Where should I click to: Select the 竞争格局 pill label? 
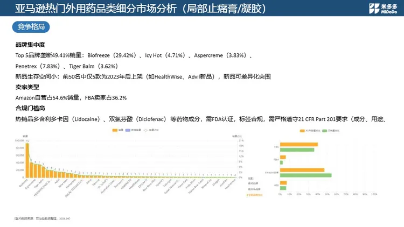(x=31, y=27)
